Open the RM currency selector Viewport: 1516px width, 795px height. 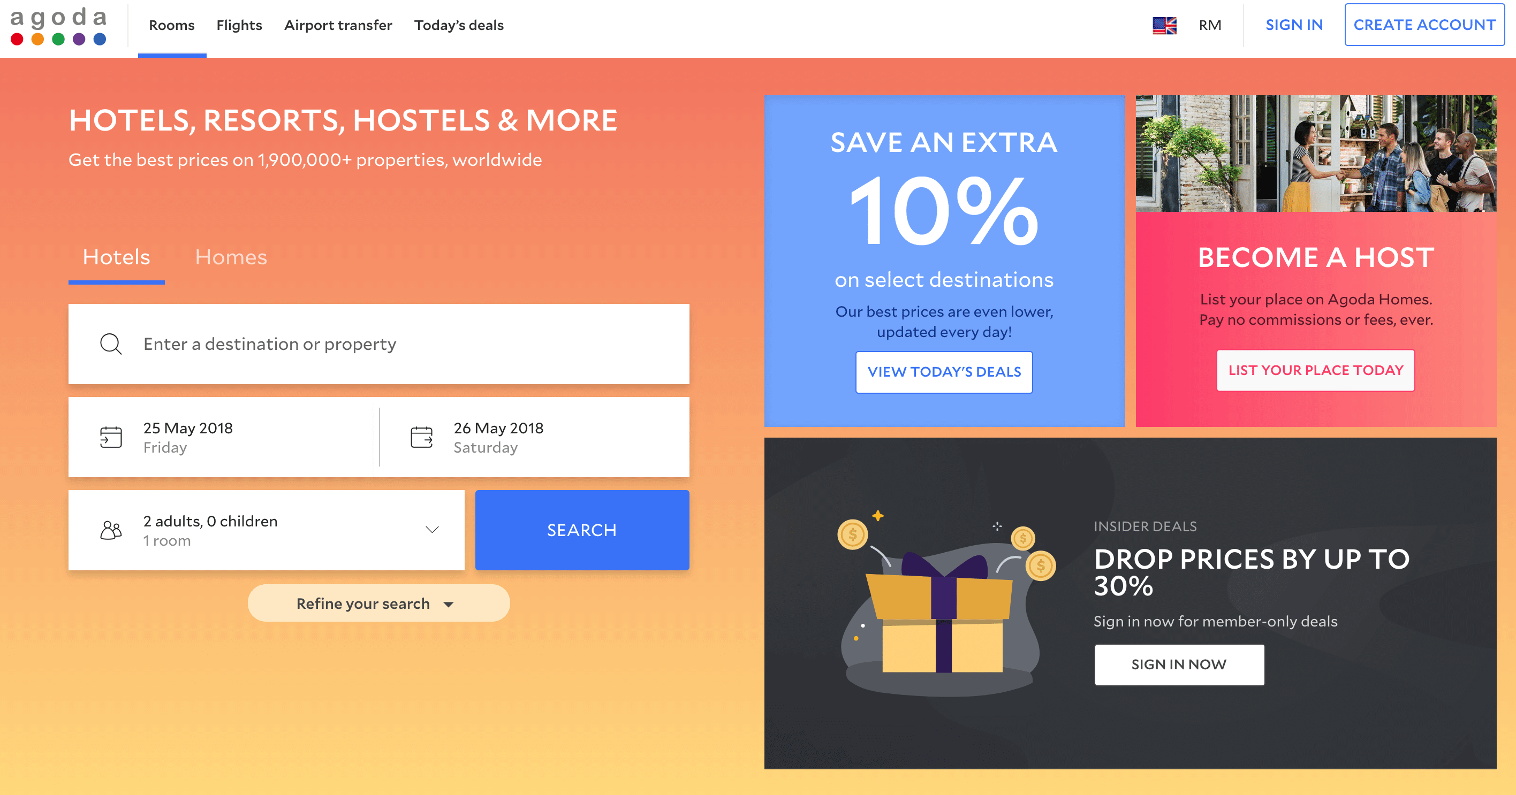coord(1210,25)
